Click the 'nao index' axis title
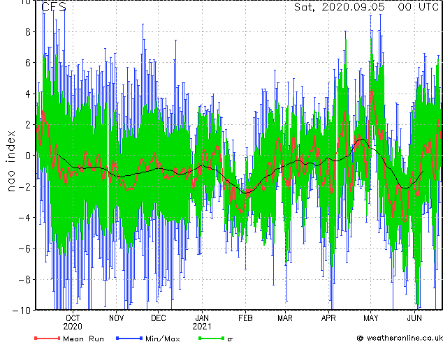This screenshot has width=443, height=342. click(10, 161)
